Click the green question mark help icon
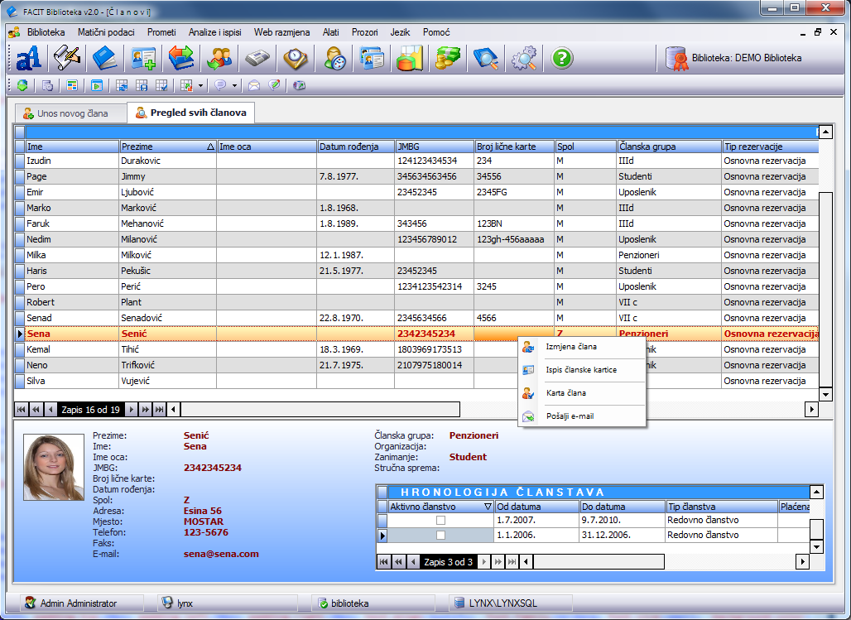This screenshot has width=851, height=620. [x=562, y=59]
